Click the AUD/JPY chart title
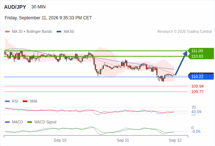This screenshot has height=146, width=215. 15,7
